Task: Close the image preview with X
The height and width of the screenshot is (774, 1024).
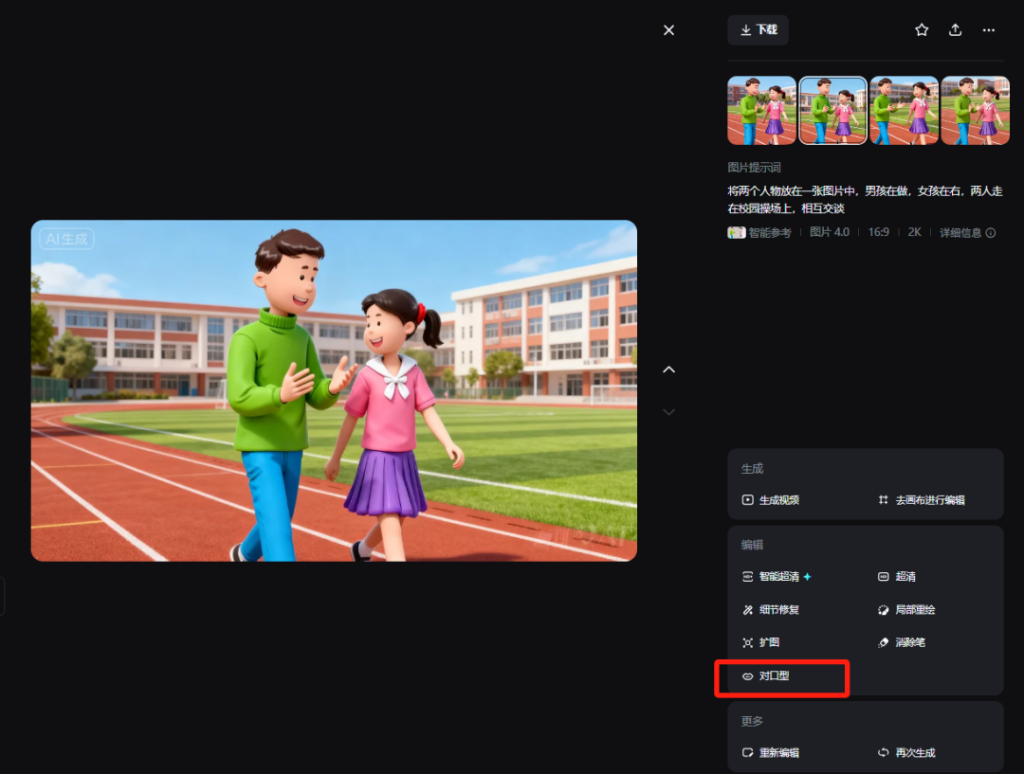Action: pos(668,30)
